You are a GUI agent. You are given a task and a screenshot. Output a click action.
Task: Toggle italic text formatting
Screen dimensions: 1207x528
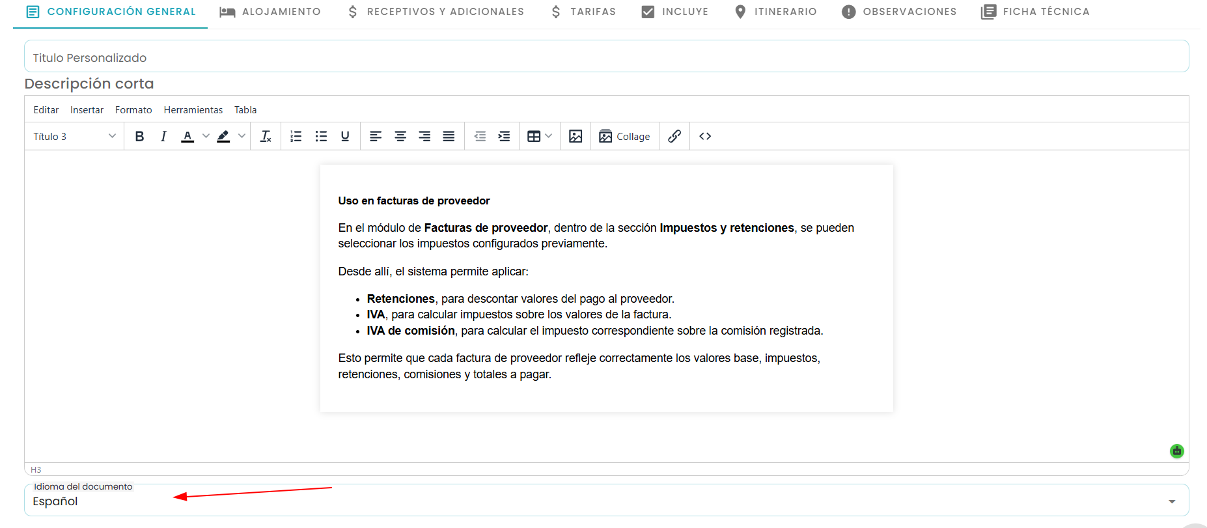pos(163,136)
